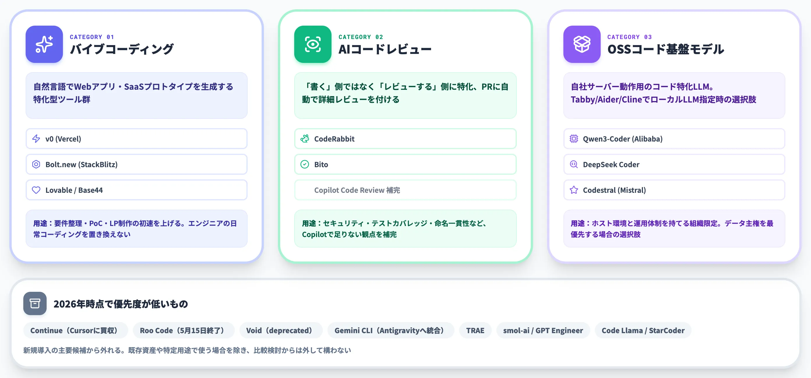Click the usage note starting 用途：ホスト環境
811x378 pixels.
674,229
